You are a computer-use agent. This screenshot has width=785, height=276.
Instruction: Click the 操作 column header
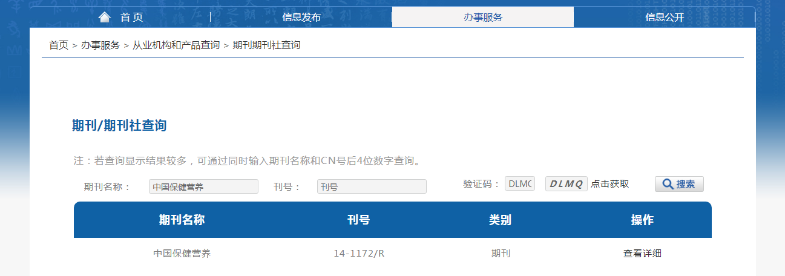pos(642,220)
